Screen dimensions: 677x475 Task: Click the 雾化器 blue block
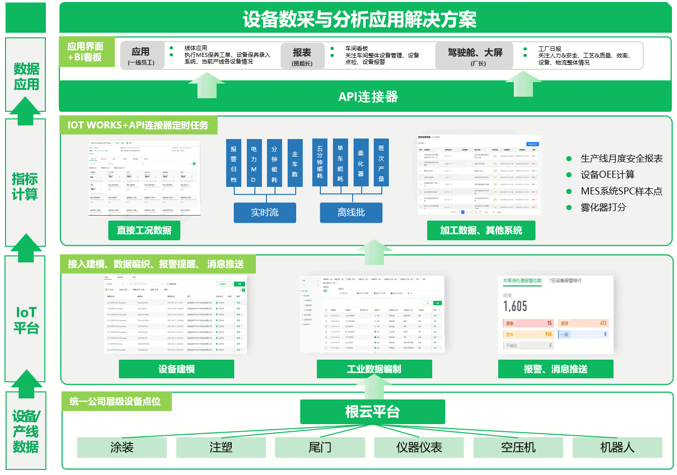coord(361,163)
